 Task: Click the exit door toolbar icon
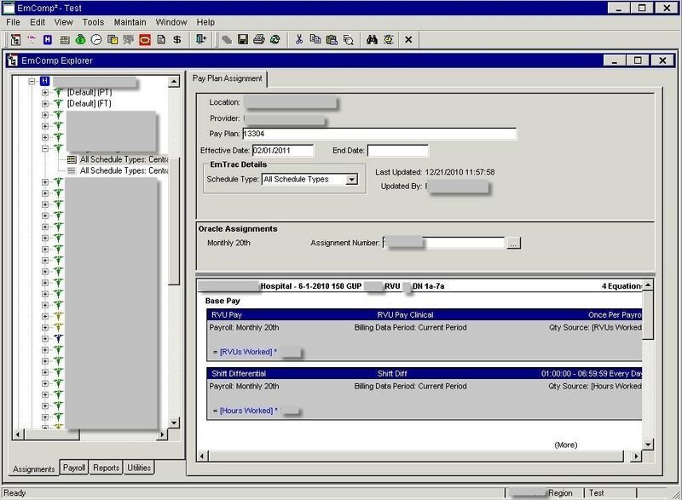click(201, 39)
